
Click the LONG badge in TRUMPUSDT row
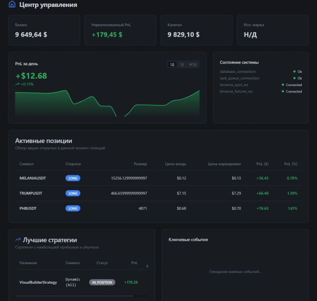click(x=73, y=193)
